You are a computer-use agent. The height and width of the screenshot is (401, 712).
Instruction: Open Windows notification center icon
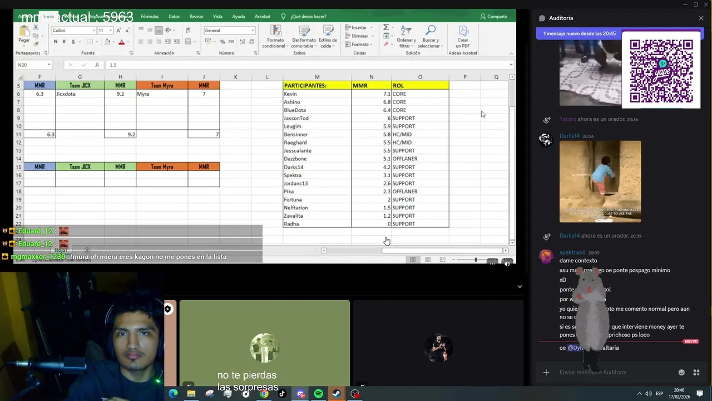(700, 394)
